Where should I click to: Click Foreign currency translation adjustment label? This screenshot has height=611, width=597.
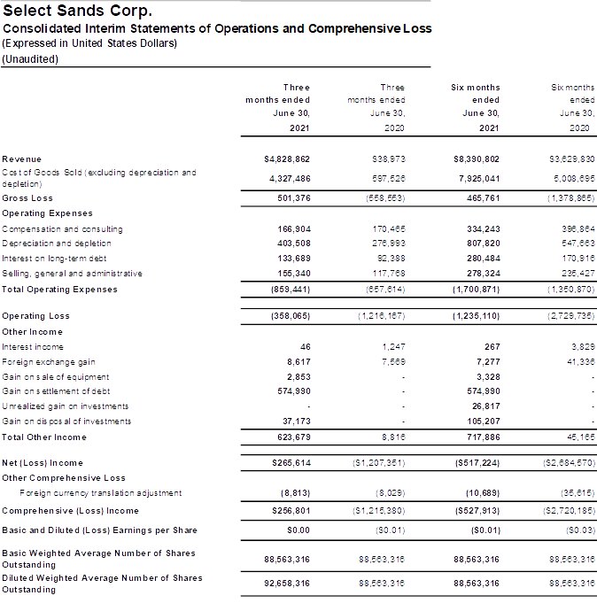tap(101, 493)
